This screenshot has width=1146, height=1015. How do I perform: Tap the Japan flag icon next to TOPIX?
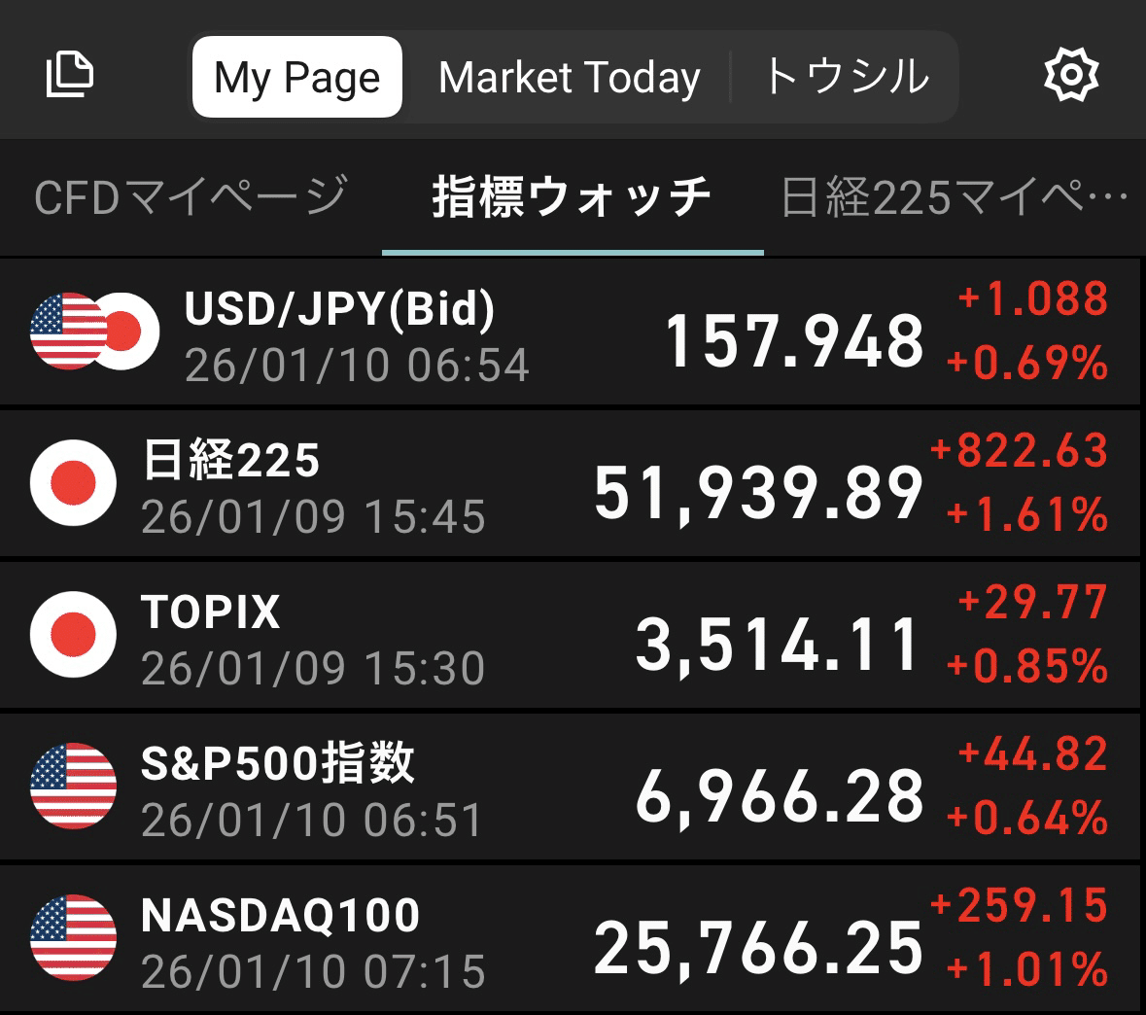[x=73, y=635]
